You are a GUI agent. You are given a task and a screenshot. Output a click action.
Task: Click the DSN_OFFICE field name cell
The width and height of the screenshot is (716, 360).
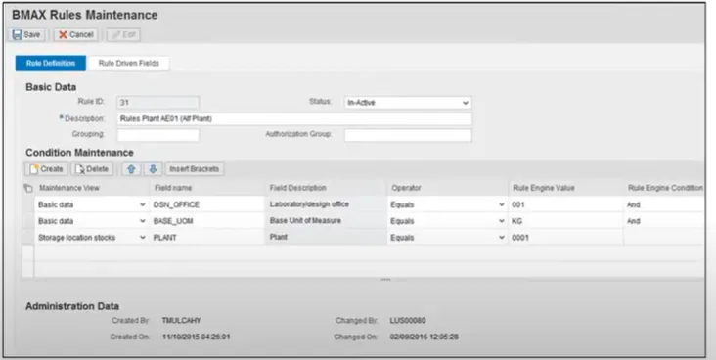207,204
